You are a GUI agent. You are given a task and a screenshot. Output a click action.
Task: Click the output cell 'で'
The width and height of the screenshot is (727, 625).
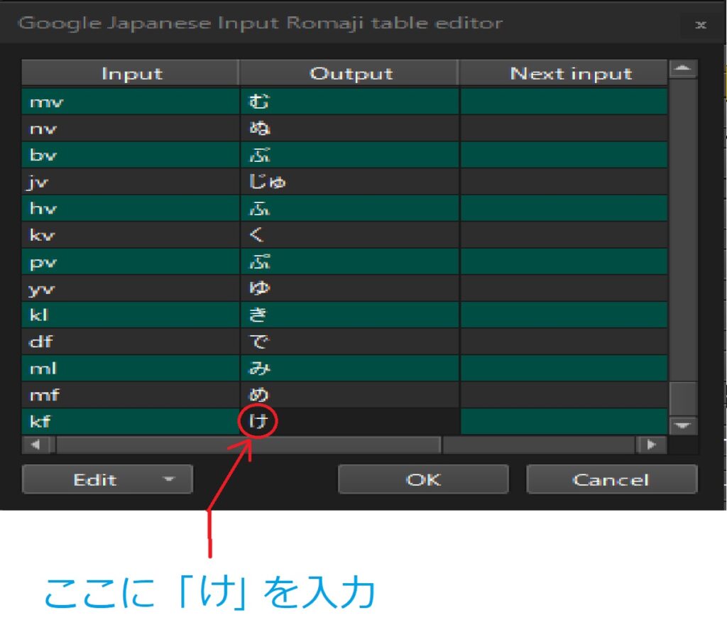coord(350,342)
